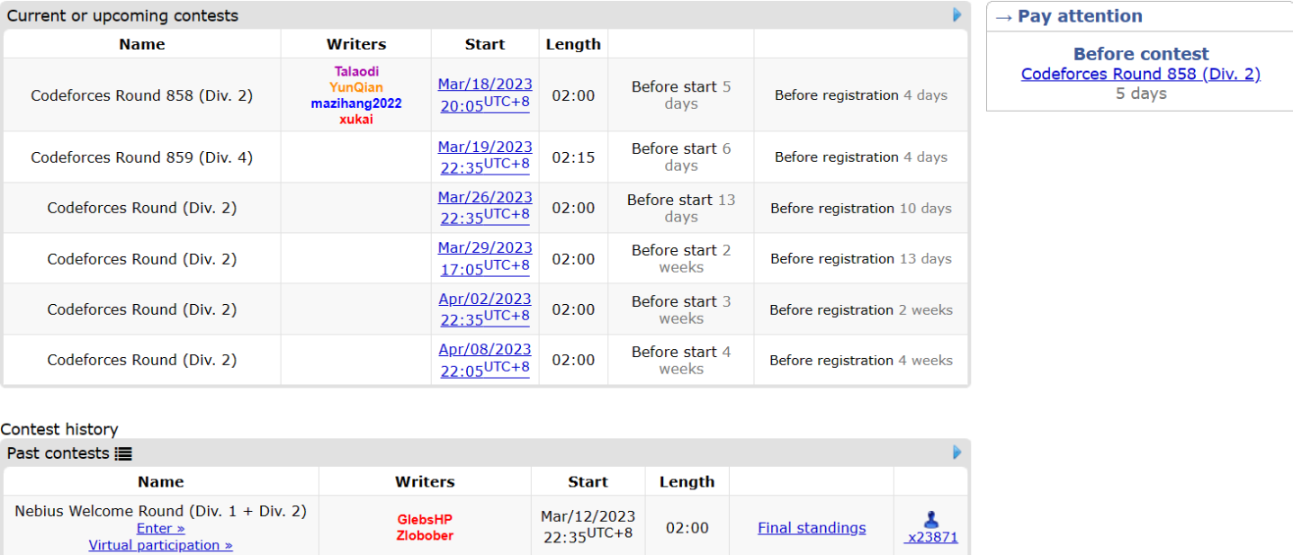
Task: Open Mar/19/2023 22:35 start time link
Action: tap(485, 156)
